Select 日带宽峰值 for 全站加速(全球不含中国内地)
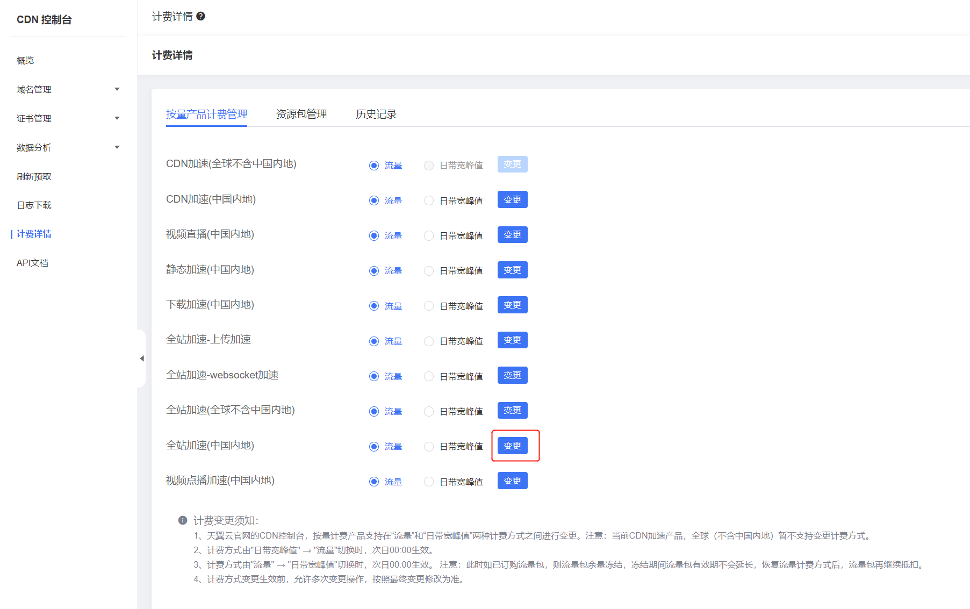Image resolution: width=970 pixels, height=609 pixels. coord(453,412)
